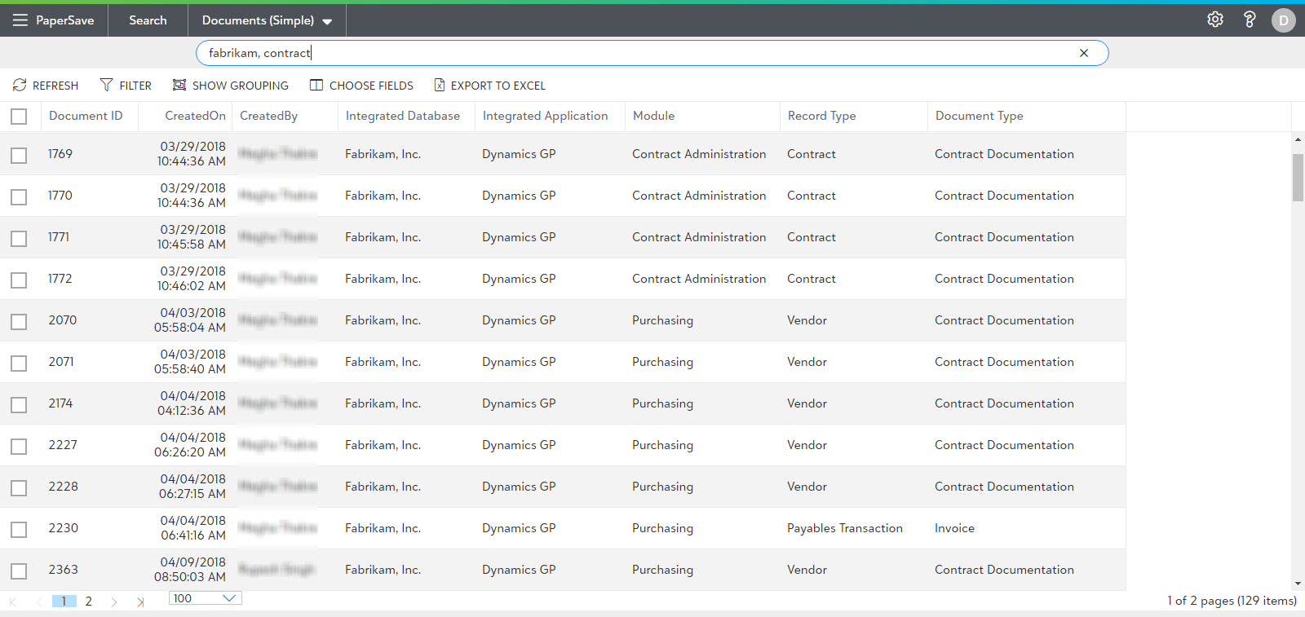Clear the search box with X icon
This screenshot has width=1305, height=617.
click(x=1084, y=53)
